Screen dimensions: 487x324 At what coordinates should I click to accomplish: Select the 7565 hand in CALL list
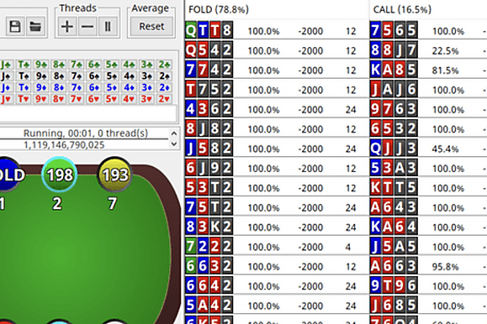428,30
